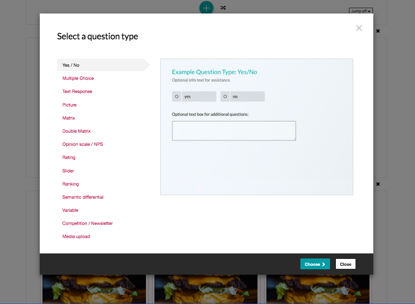Pick the Ranking question type
Image resolution: width=415 pixels, height=304 pixels.
click(x=71, y=184)
